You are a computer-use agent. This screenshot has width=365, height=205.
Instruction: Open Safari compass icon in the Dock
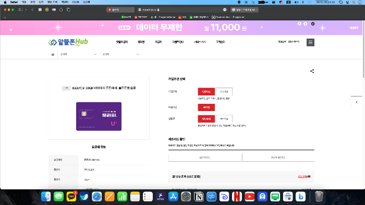pos(96,197)
